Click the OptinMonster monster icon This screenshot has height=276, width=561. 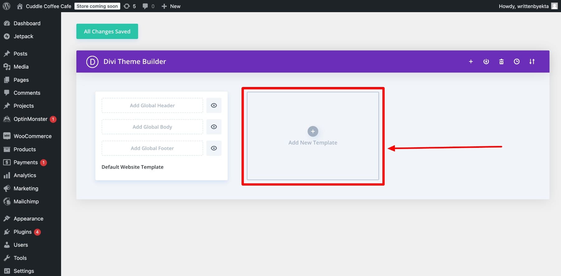tap(7, 119)
